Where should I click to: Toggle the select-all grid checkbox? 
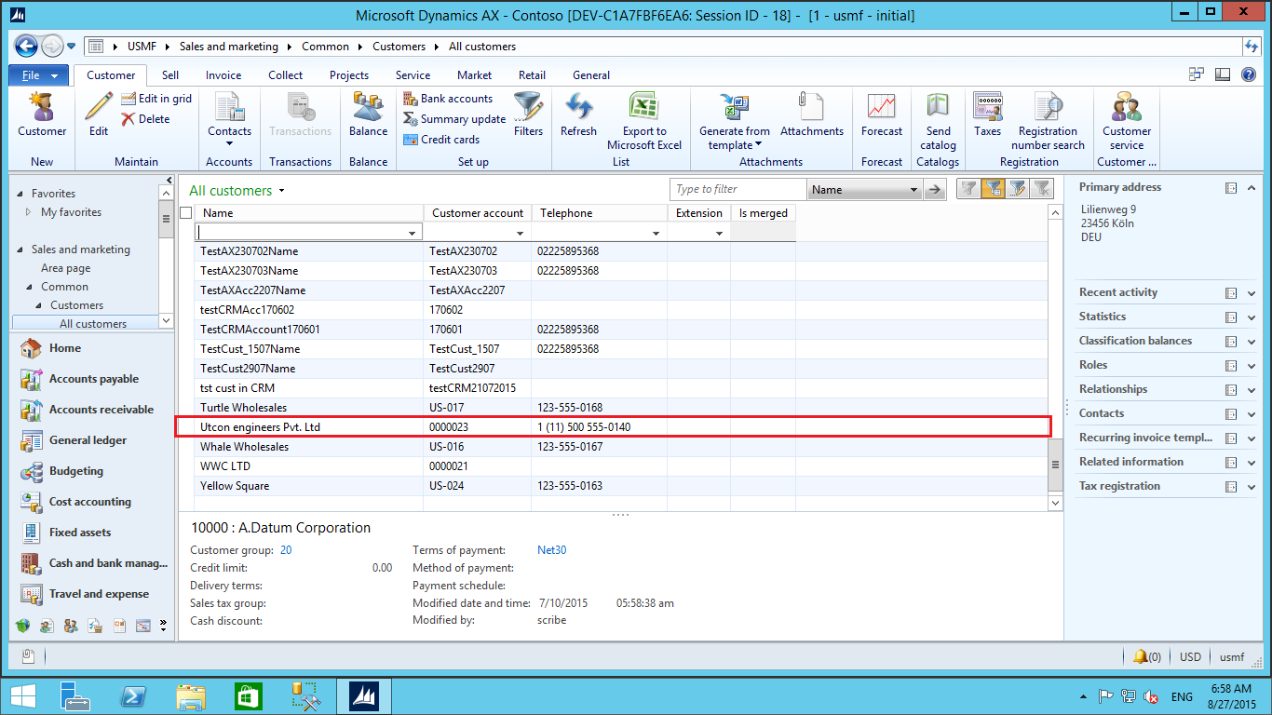tap(186, 213)
